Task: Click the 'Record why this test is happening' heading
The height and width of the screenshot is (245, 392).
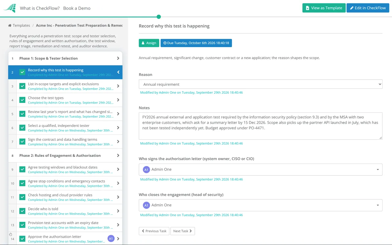Action: [x=174, y=26]
